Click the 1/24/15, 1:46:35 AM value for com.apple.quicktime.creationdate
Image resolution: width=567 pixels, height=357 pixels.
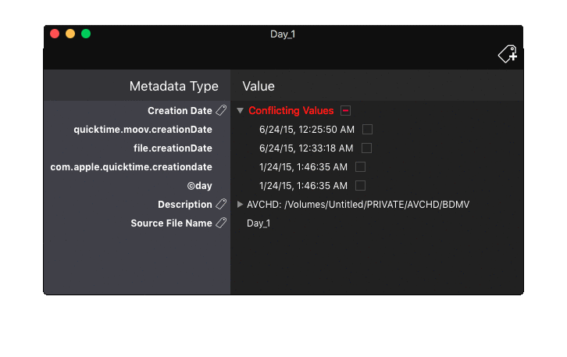(x=303, y=167)
